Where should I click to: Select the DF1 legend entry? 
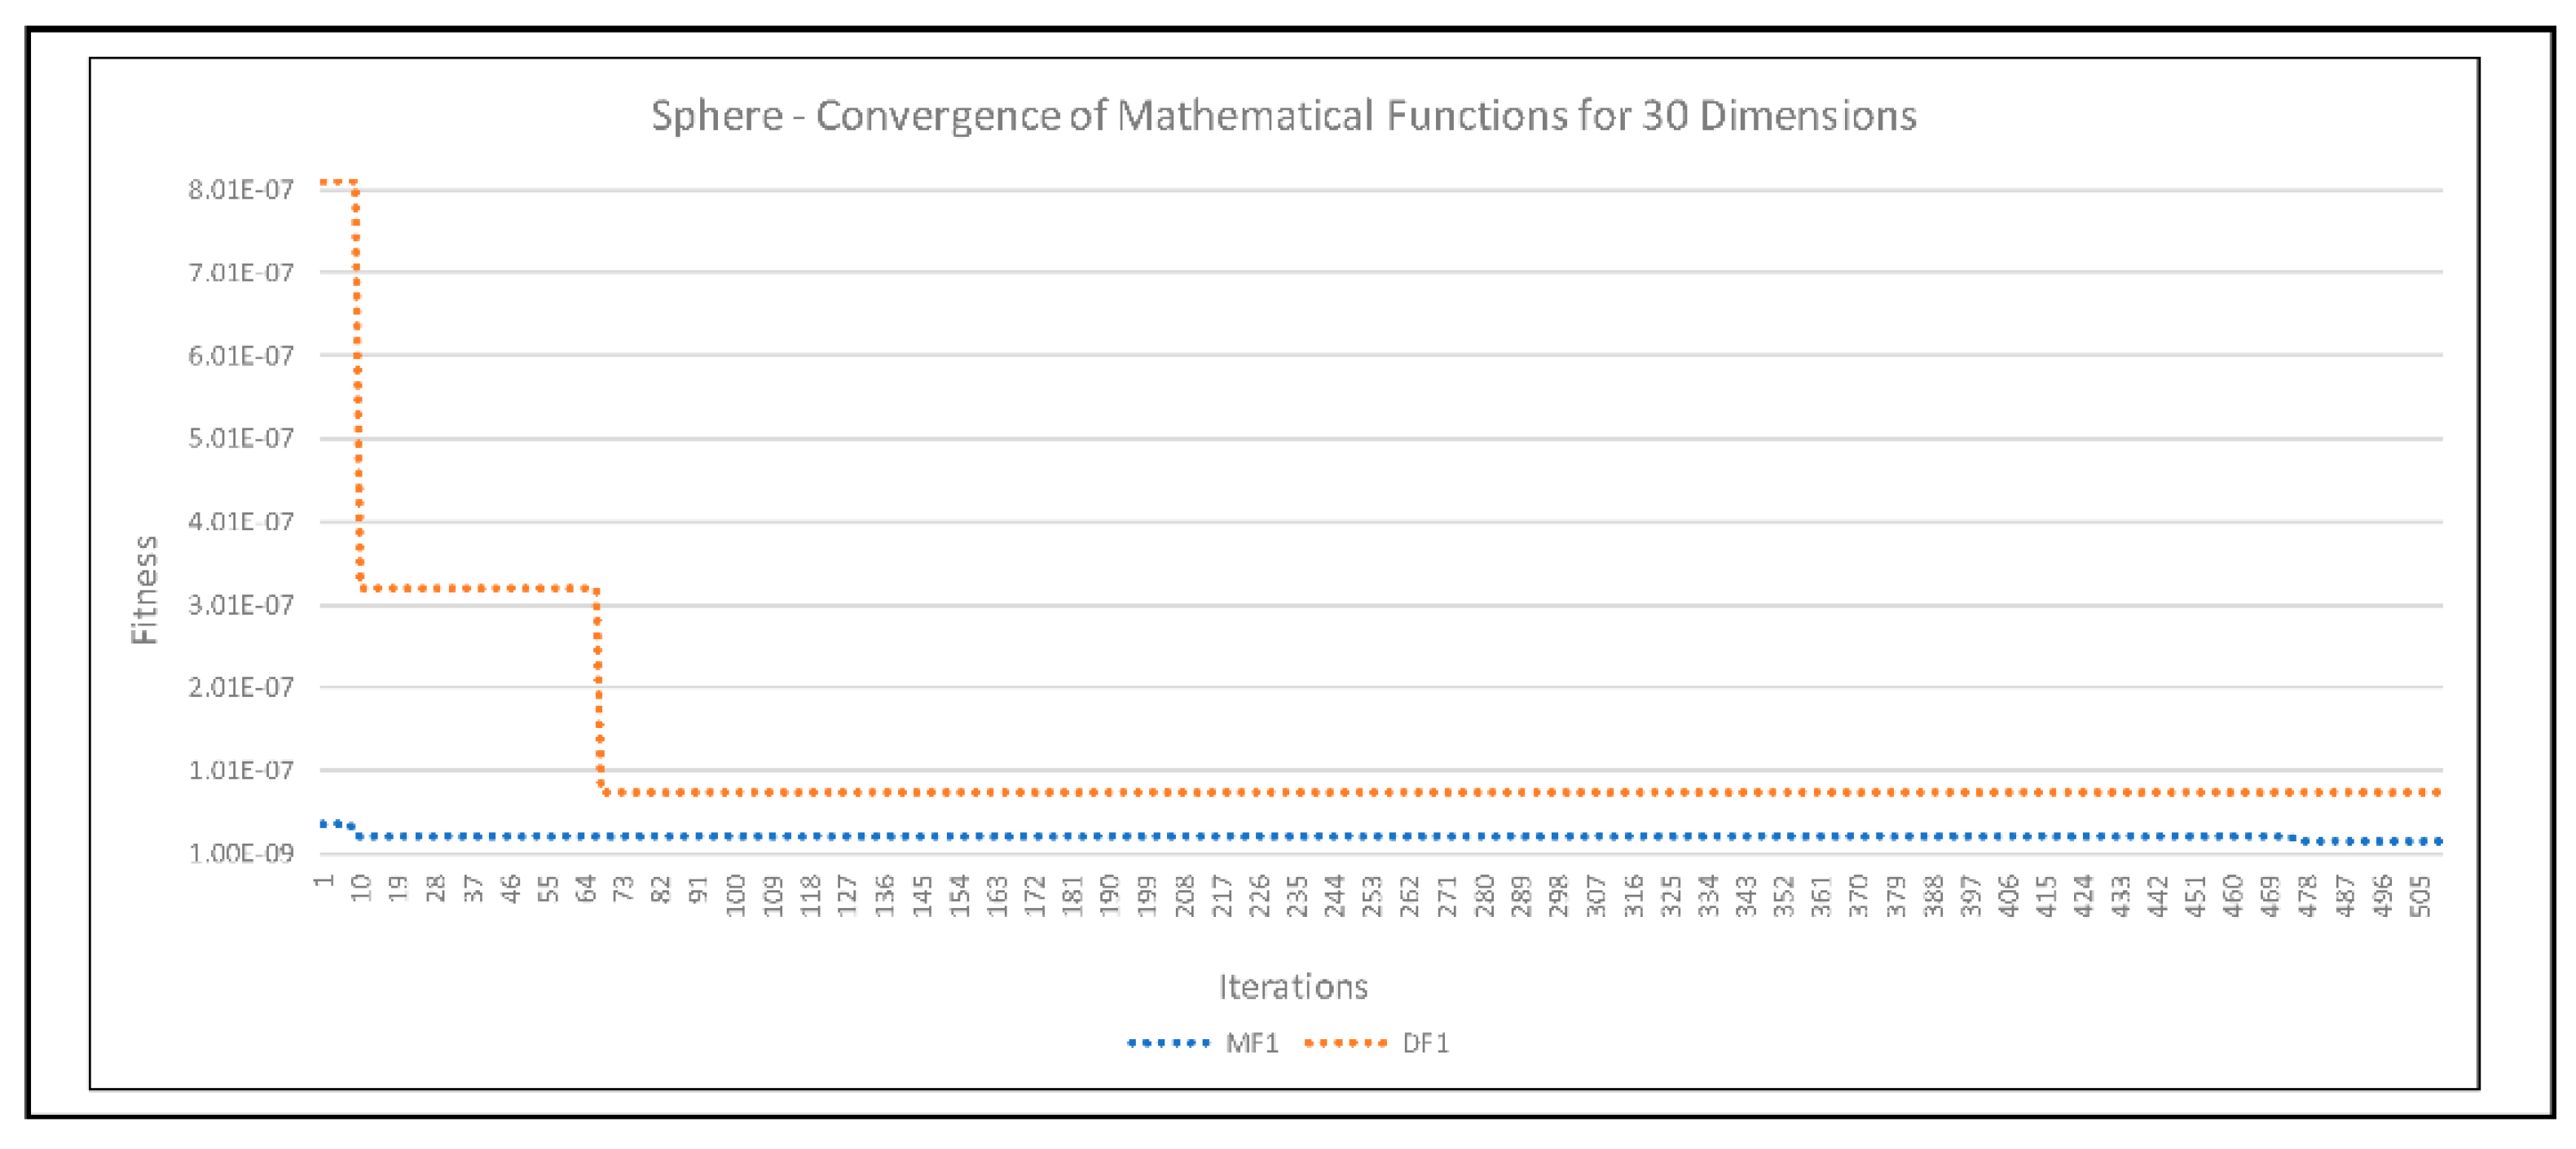[x=1425, y=1043]
